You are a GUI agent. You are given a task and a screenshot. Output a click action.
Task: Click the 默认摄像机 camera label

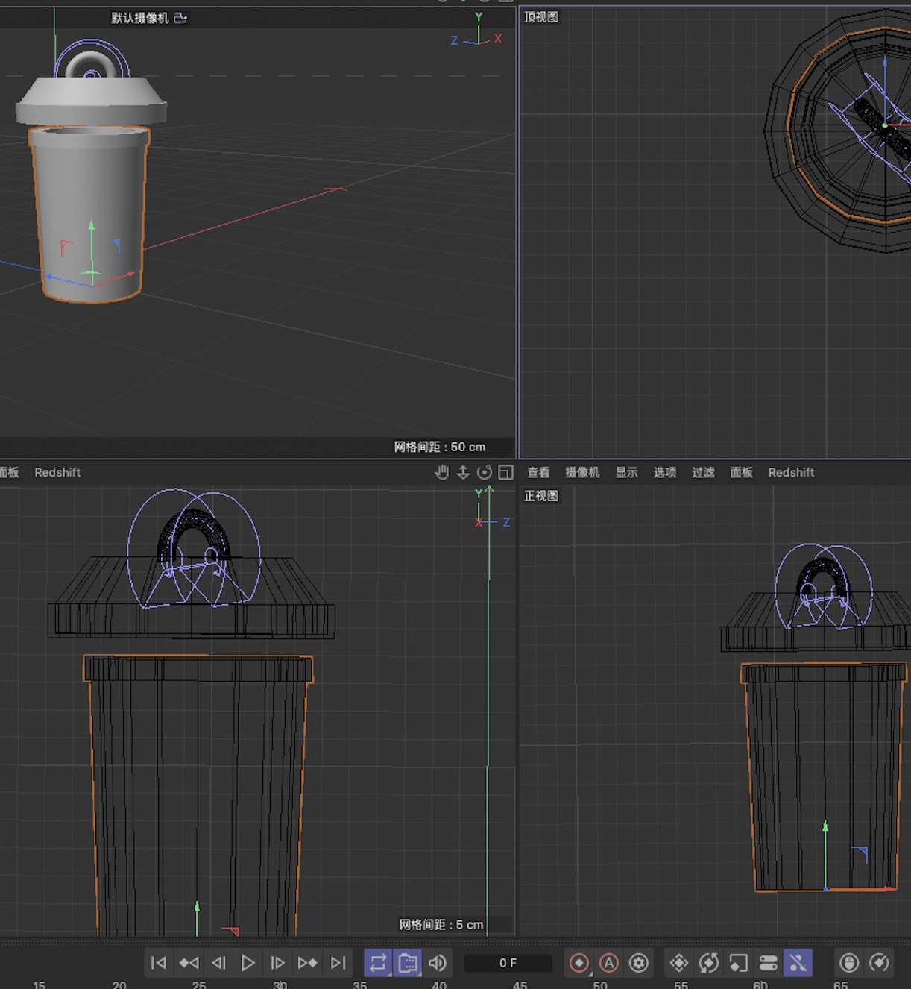coord(140,18)
